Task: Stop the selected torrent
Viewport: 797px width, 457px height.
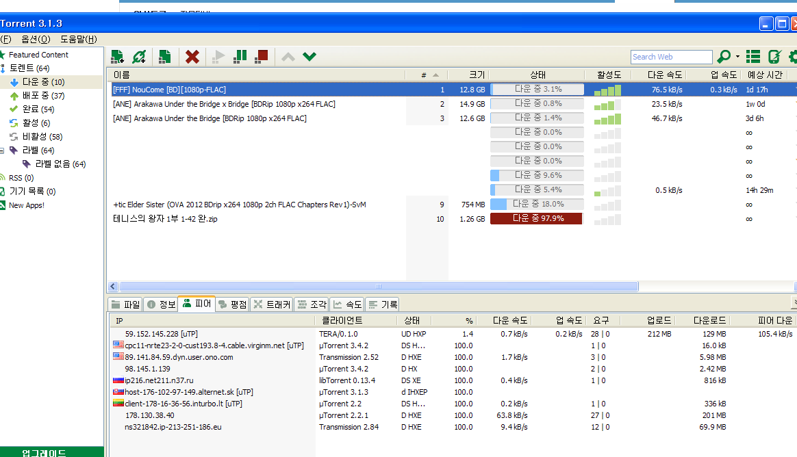Action: (261, 56)
